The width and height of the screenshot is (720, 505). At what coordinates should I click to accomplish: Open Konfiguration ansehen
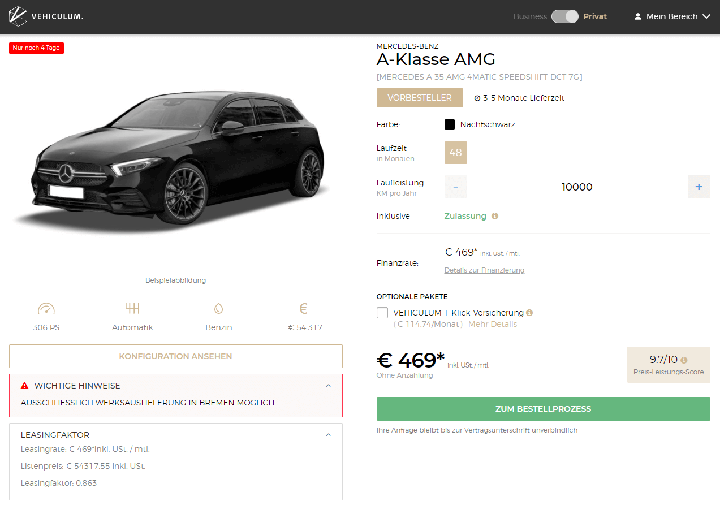176,356
